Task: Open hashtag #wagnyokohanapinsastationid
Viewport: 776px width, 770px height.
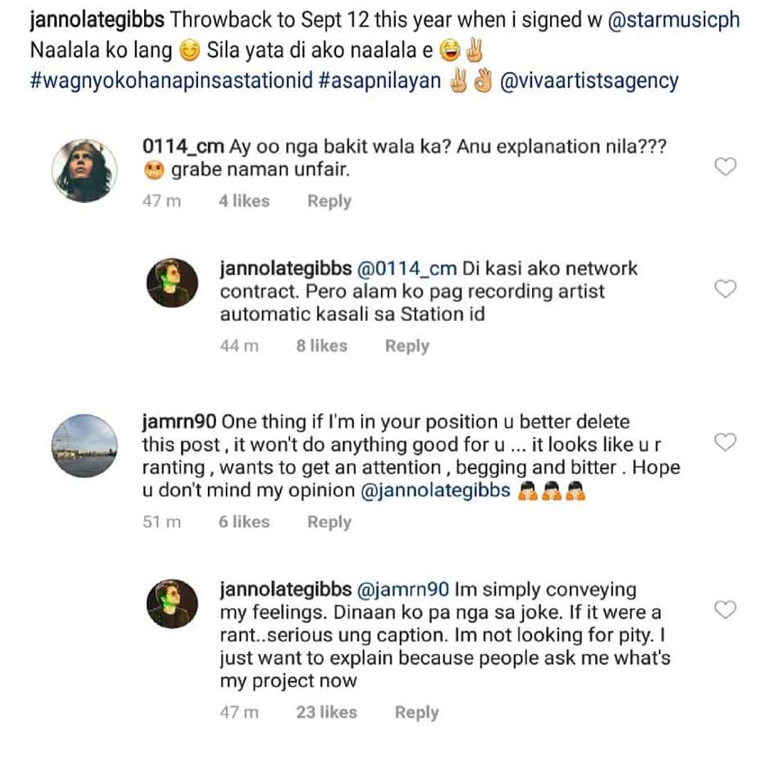Action: click(171, 80)
